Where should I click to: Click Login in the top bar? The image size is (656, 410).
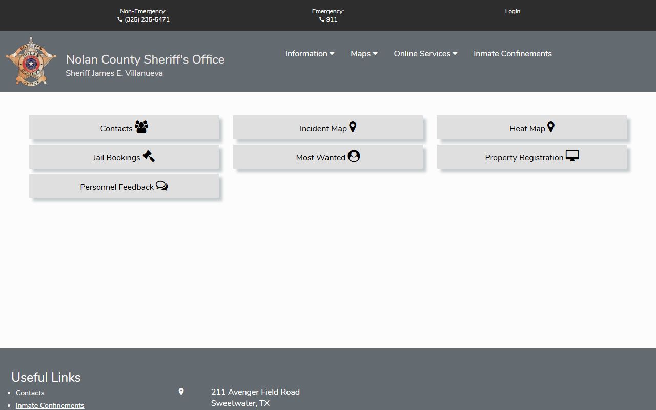pyautogui.click(x=512, y=11)
